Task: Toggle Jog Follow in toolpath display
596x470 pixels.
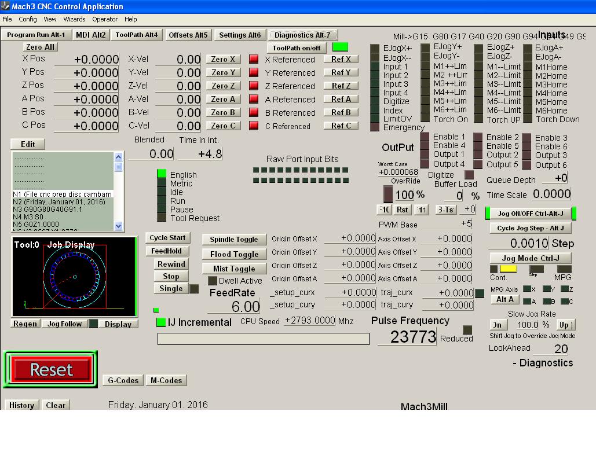Action: (x=65, y=324)
